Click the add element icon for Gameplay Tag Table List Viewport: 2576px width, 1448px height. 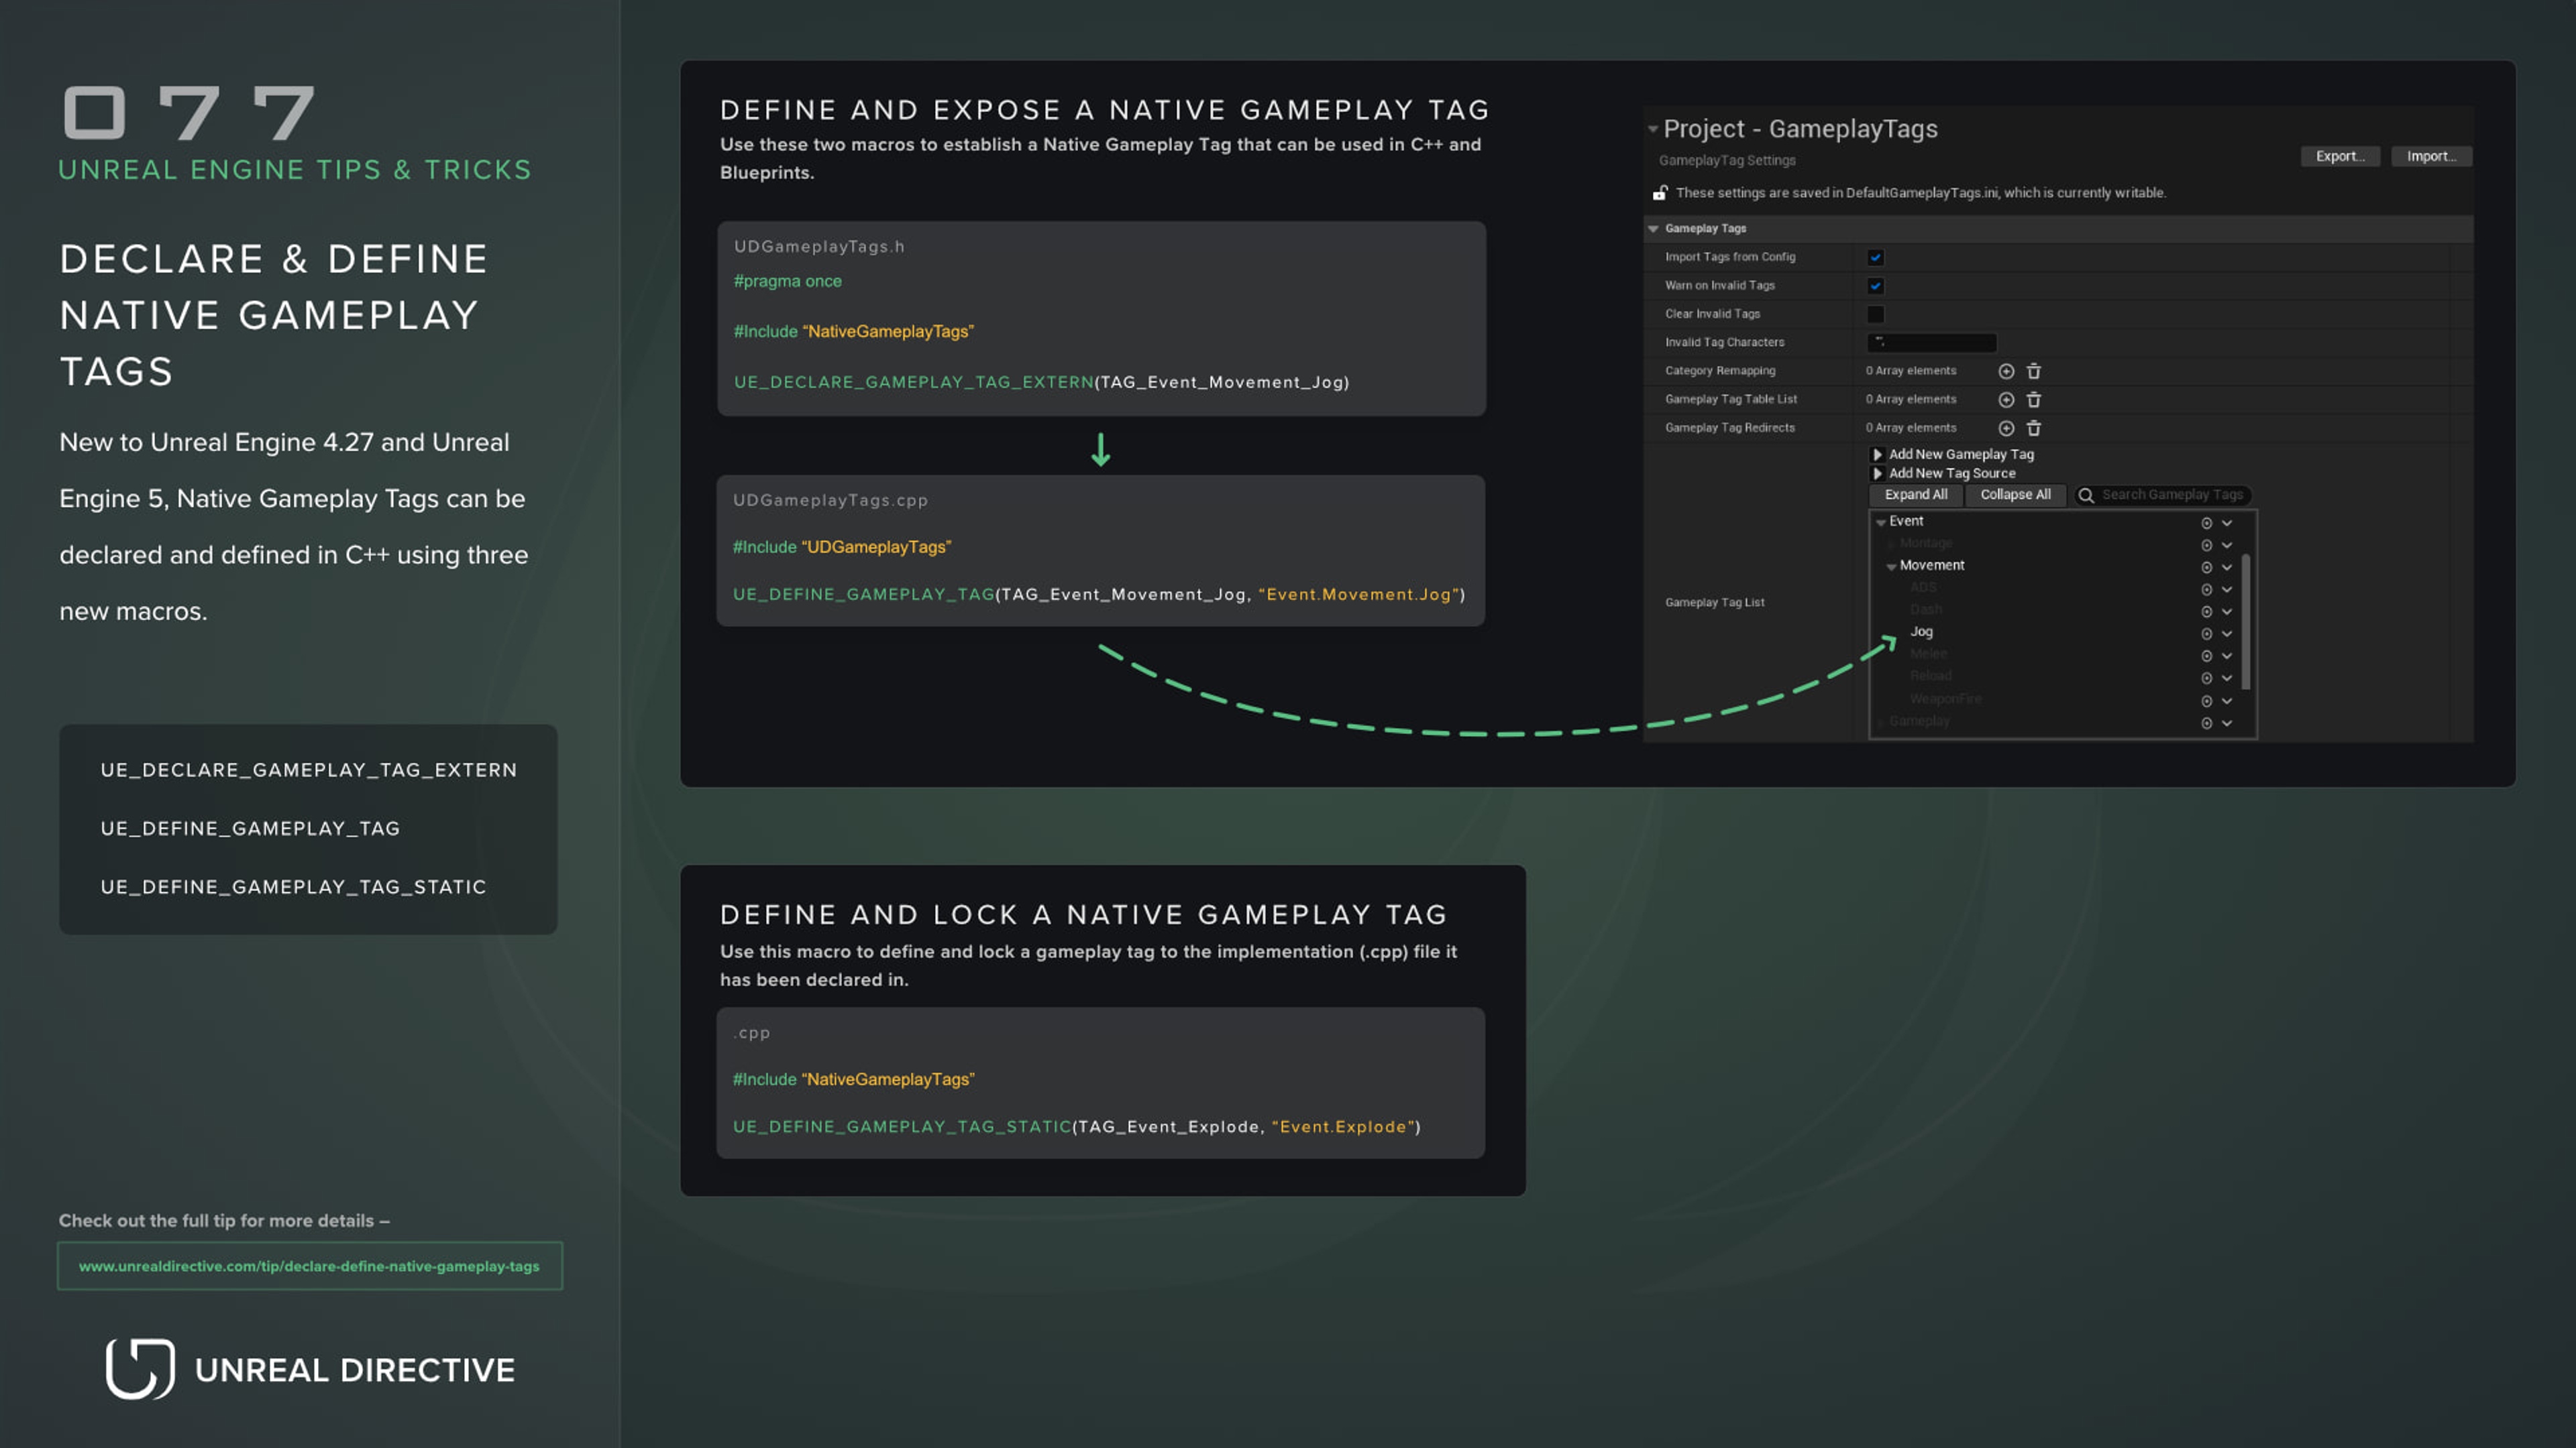2006,399
